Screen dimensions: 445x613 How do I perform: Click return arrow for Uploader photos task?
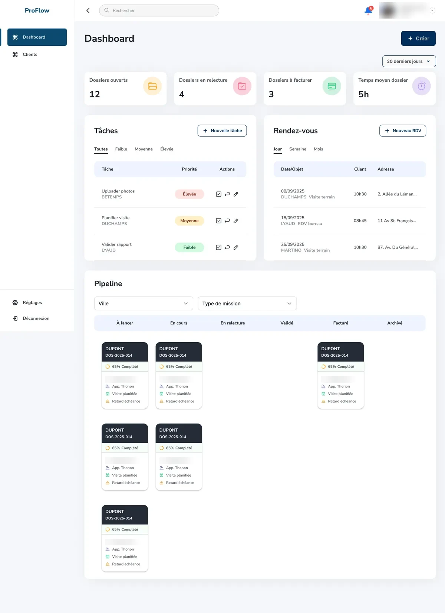227,194
